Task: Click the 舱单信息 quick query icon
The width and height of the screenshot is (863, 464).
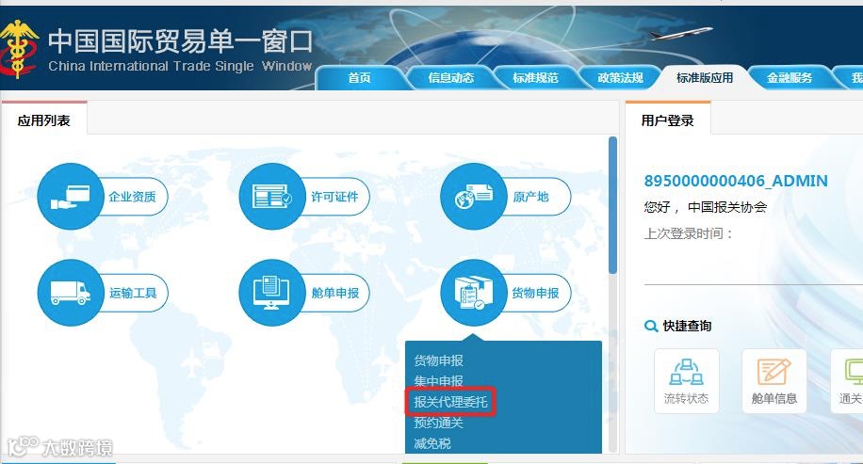Action: pos(774,381)
